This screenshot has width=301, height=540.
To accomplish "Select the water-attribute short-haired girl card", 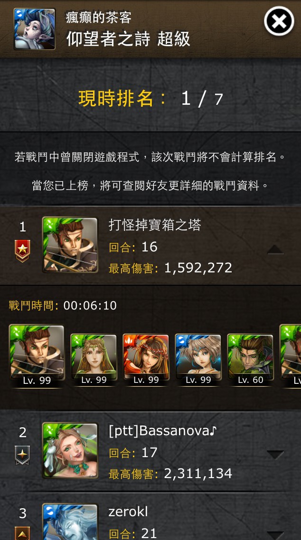I will tap(198, 360).
